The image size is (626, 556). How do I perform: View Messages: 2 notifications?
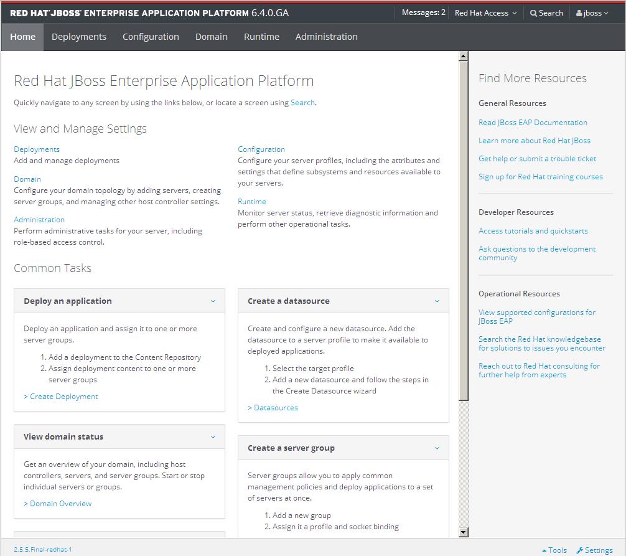click(423, 13)
